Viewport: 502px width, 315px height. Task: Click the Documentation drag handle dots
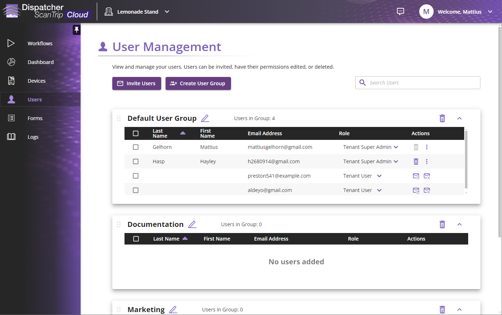[x=119, y=224]
